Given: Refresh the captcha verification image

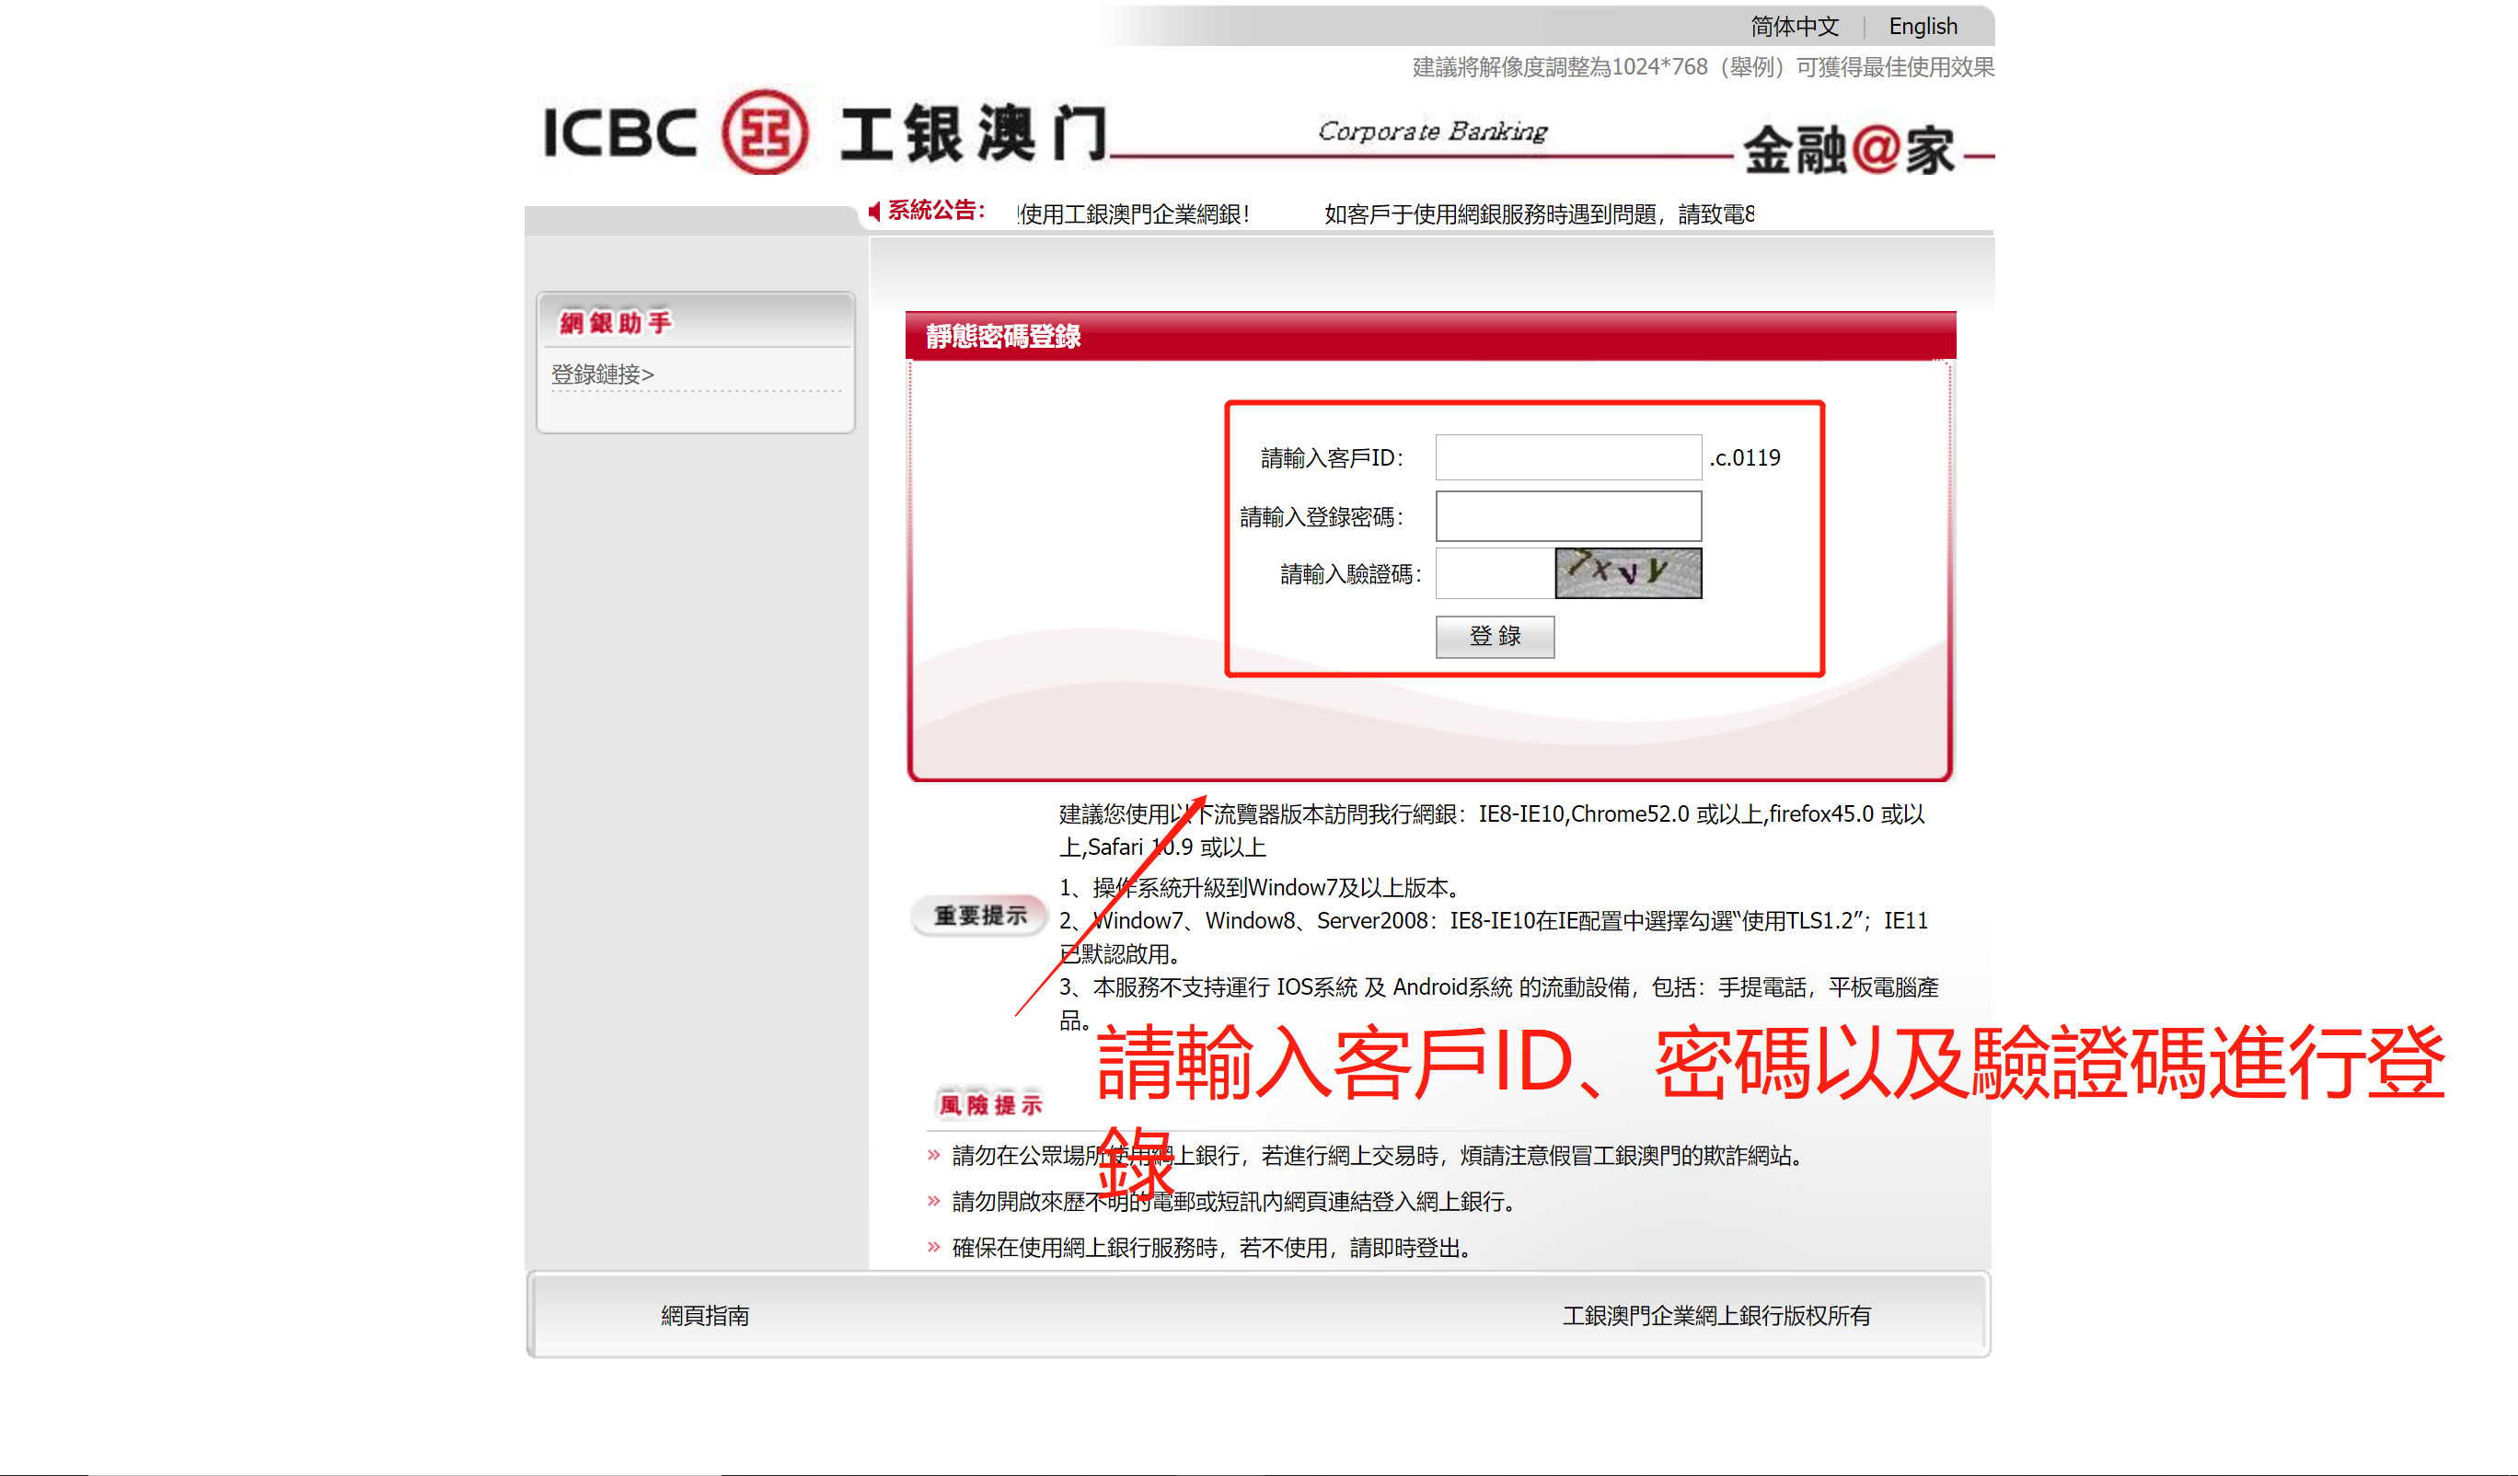Looking at the screenshot, I should point(1628,573).
